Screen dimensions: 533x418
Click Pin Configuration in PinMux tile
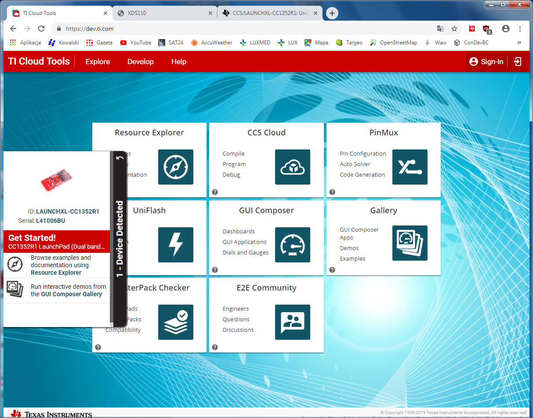363,154
